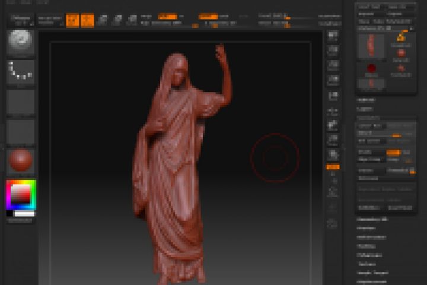This screenshot has width=427, height=285.
Task: Toggle the orange Rgb paint mode
Action: click(x=167, y=17)
